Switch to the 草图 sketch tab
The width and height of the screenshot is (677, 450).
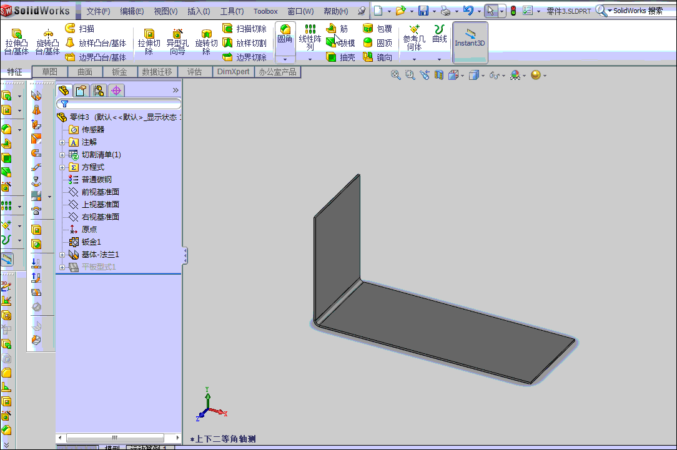[50, 72]
